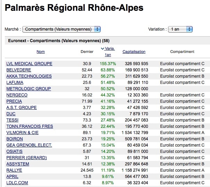
Task: Select the 155.37% variation value
Action: [108, 63]
